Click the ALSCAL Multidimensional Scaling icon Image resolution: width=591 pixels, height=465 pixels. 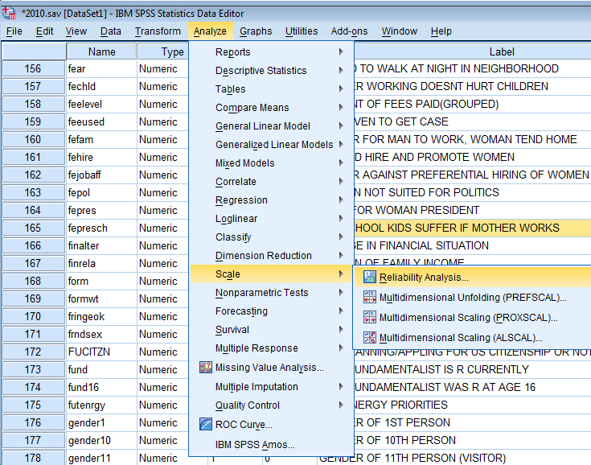tap(370, 338)
